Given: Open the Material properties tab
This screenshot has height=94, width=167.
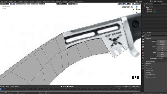Looking at the screenshot, I should (143, 68).
